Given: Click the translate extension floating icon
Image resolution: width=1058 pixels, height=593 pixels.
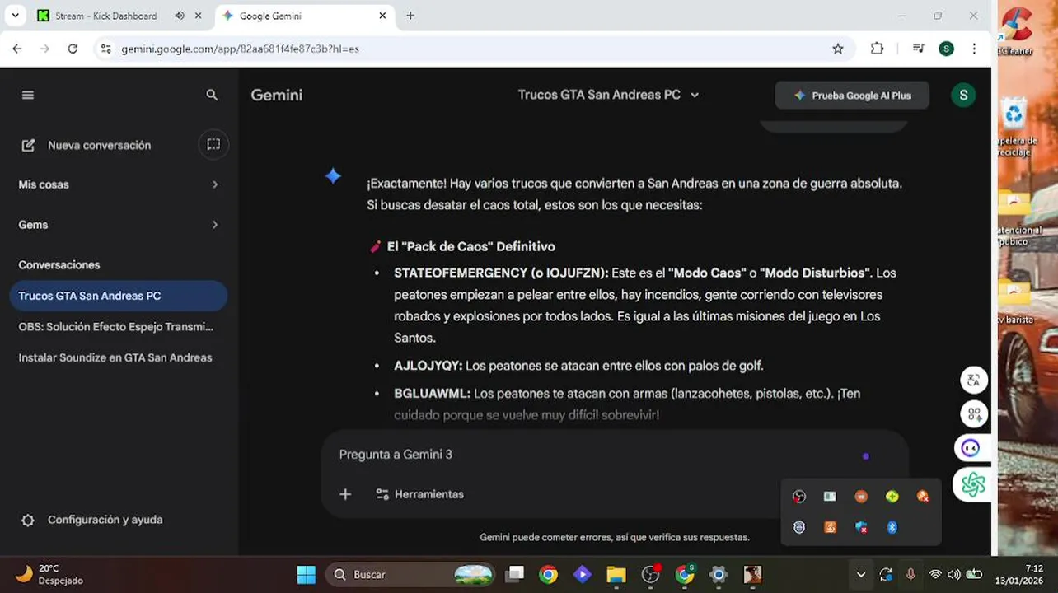Looking at the screenshot, I should pos(974,381).
